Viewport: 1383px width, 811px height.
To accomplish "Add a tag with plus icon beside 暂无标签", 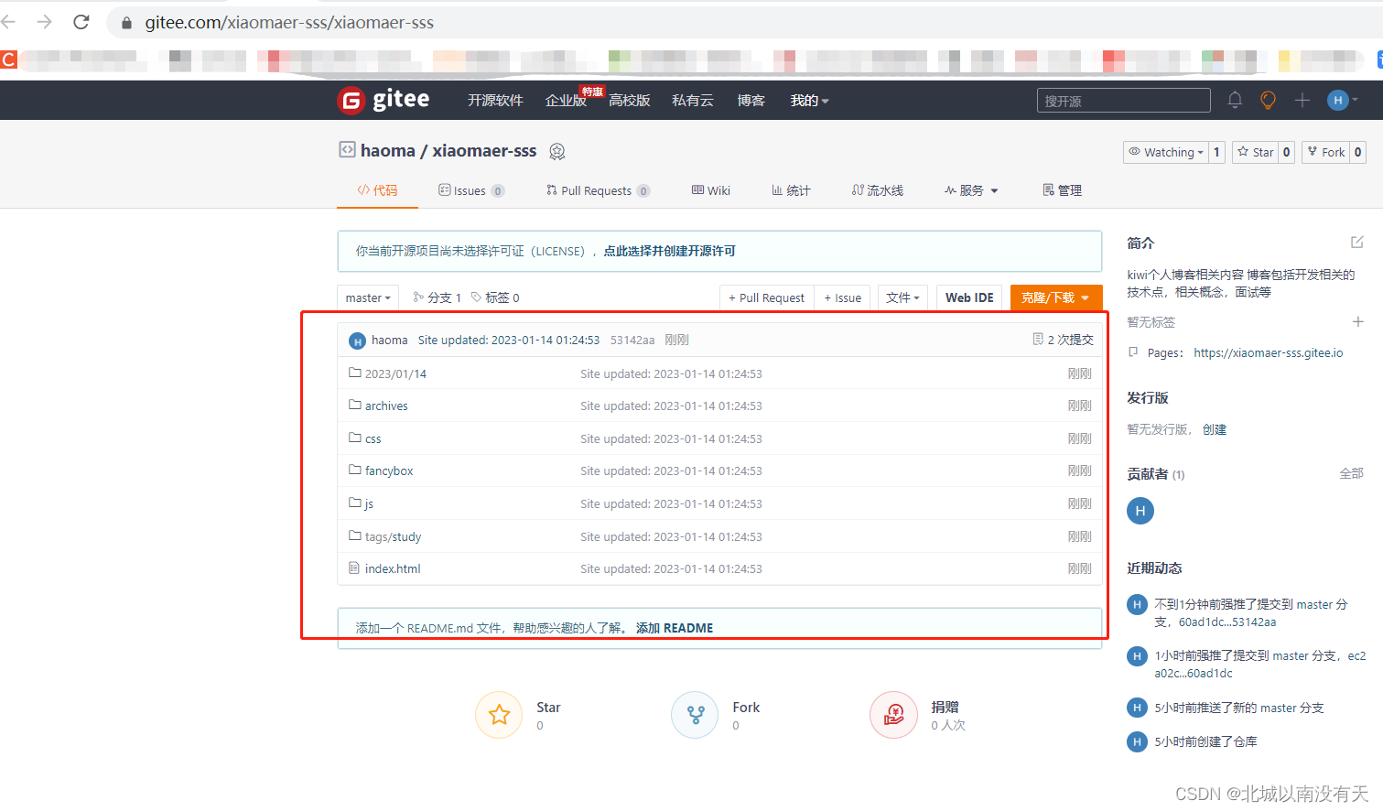I will [1358, 321].
